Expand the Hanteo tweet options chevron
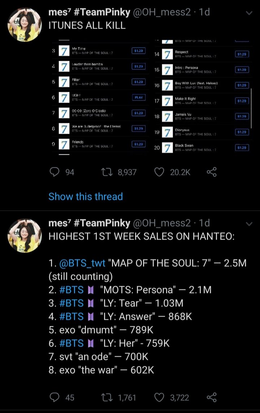The image size is (260, 413). [x=249, y=224]
